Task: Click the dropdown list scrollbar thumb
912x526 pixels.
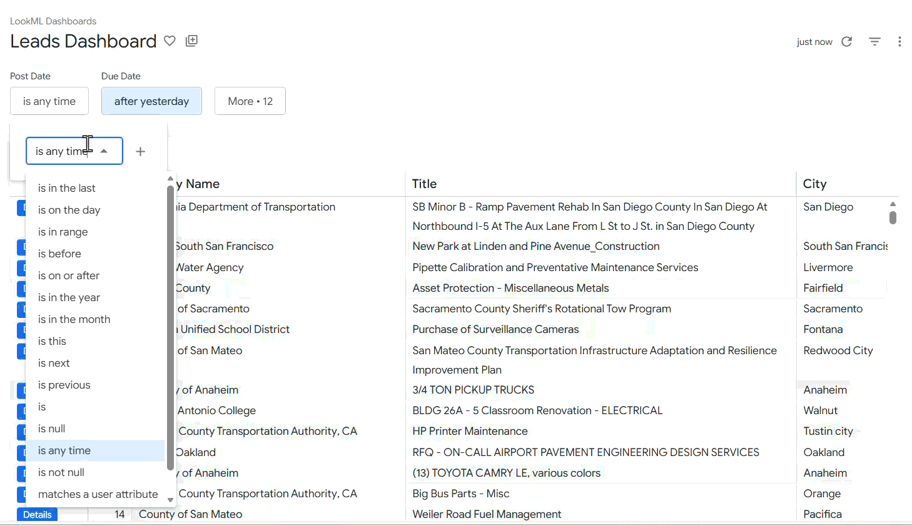Action: pos(170,328)
